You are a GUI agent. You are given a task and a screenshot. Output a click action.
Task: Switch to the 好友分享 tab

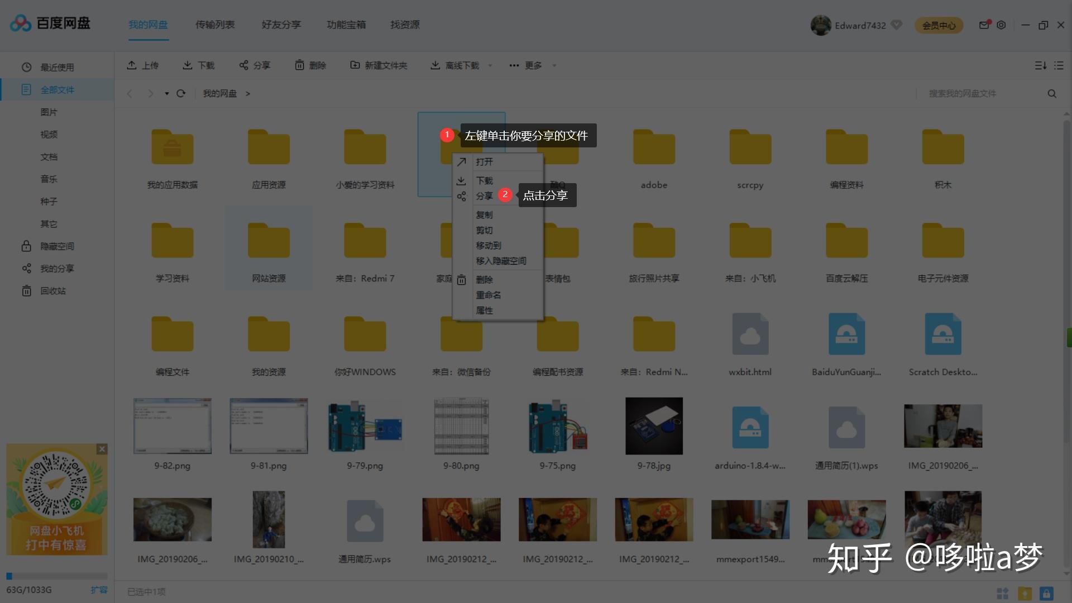[281, 25]
